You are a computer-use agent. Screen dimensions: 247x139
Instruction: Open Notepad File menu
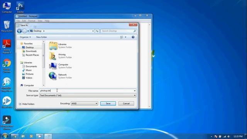click(18, 21)
